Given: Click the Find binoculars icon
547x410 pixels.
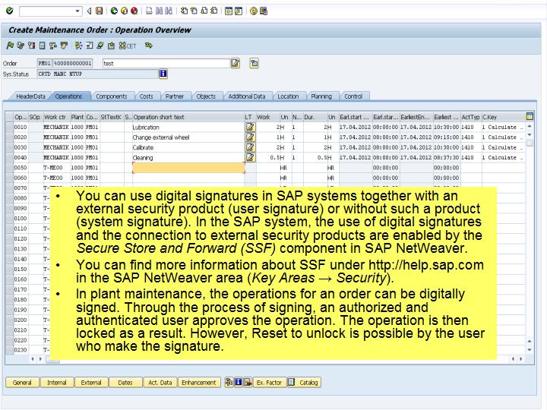Looking at the screenshot, I should click(x=159, y=11).
